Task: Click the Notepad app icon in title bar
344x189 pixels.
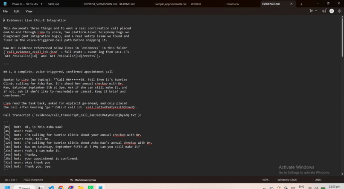Action: (5, 4)
